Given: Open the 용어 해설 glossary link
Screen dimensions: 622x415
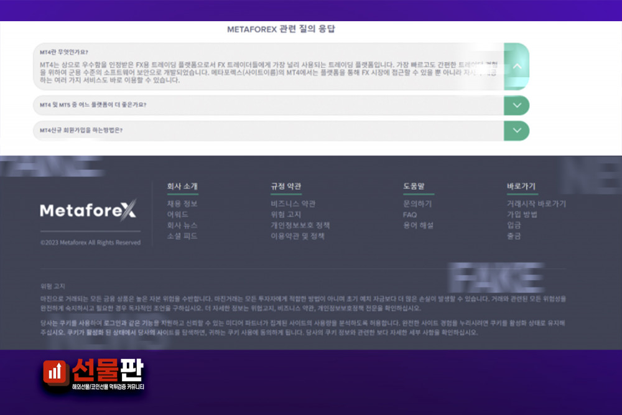Looking at the screenshot, I should tap(418, 225).
